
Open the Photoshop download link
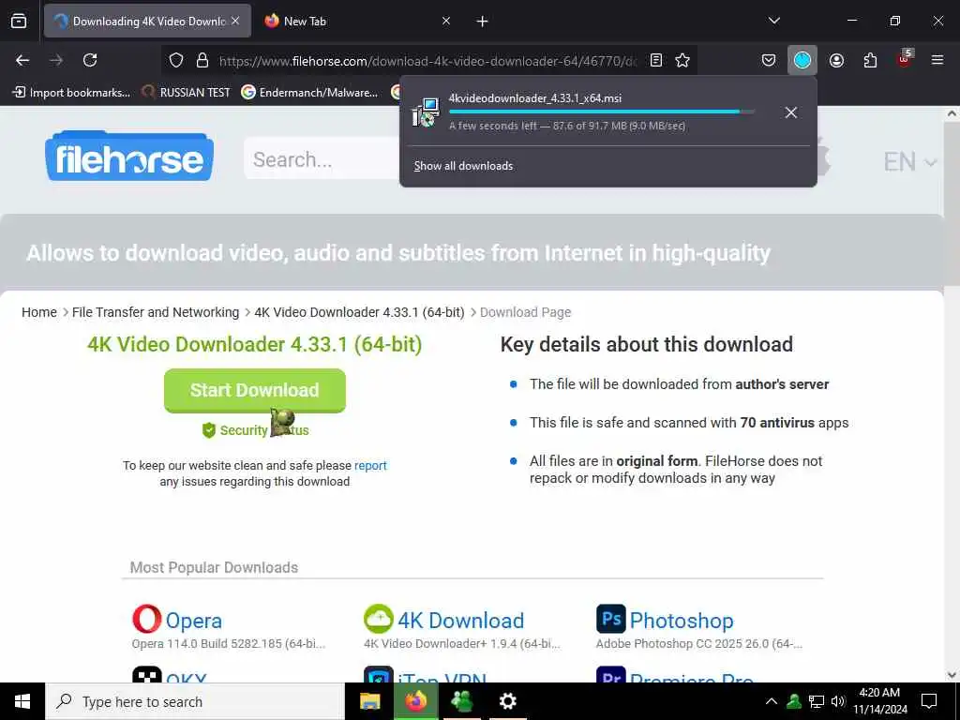click(682, 621)
